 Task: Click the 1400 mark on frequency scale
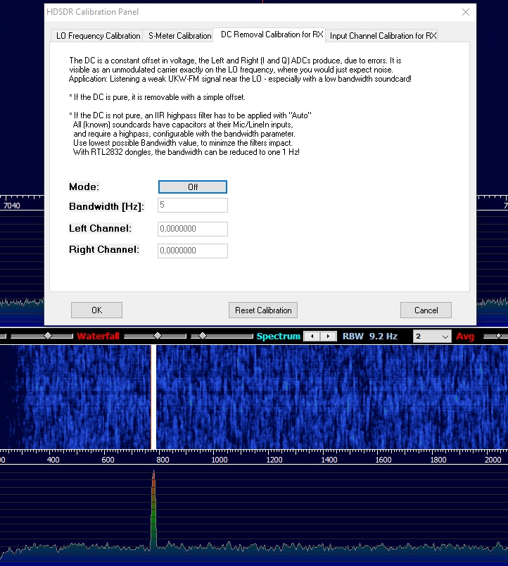(329, 460)
